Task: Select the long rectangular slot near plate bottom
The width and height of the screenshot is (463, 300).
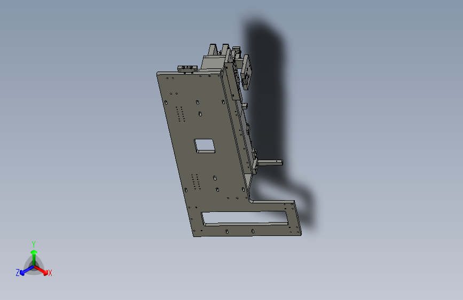Action: (x=245, y=218)
